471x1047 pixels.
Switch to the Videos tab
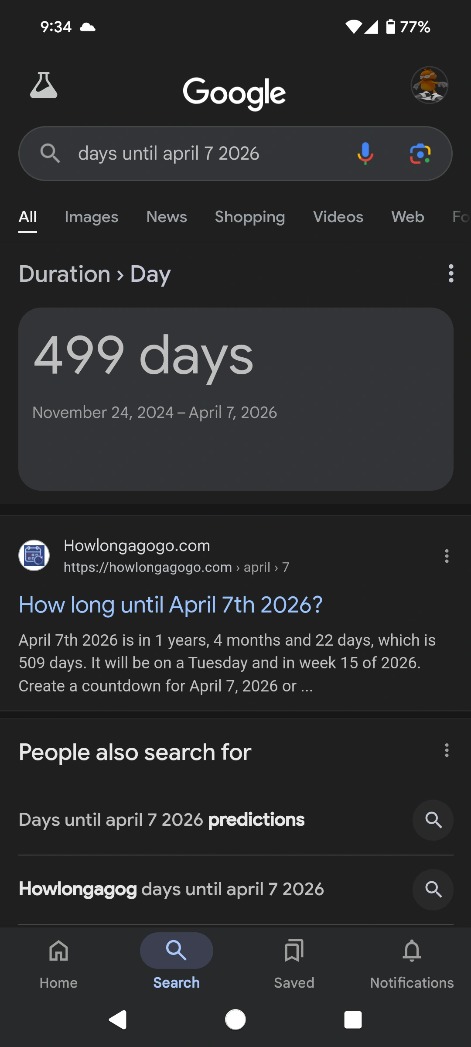click(338, 217)
